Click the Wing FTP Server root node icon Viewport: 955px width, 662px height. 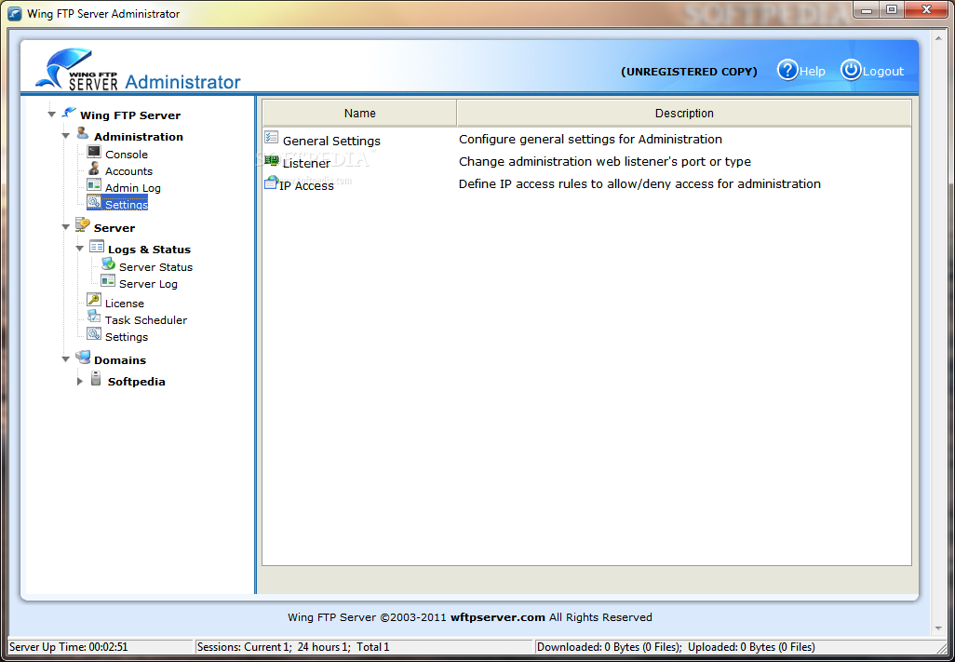(69, 114)
